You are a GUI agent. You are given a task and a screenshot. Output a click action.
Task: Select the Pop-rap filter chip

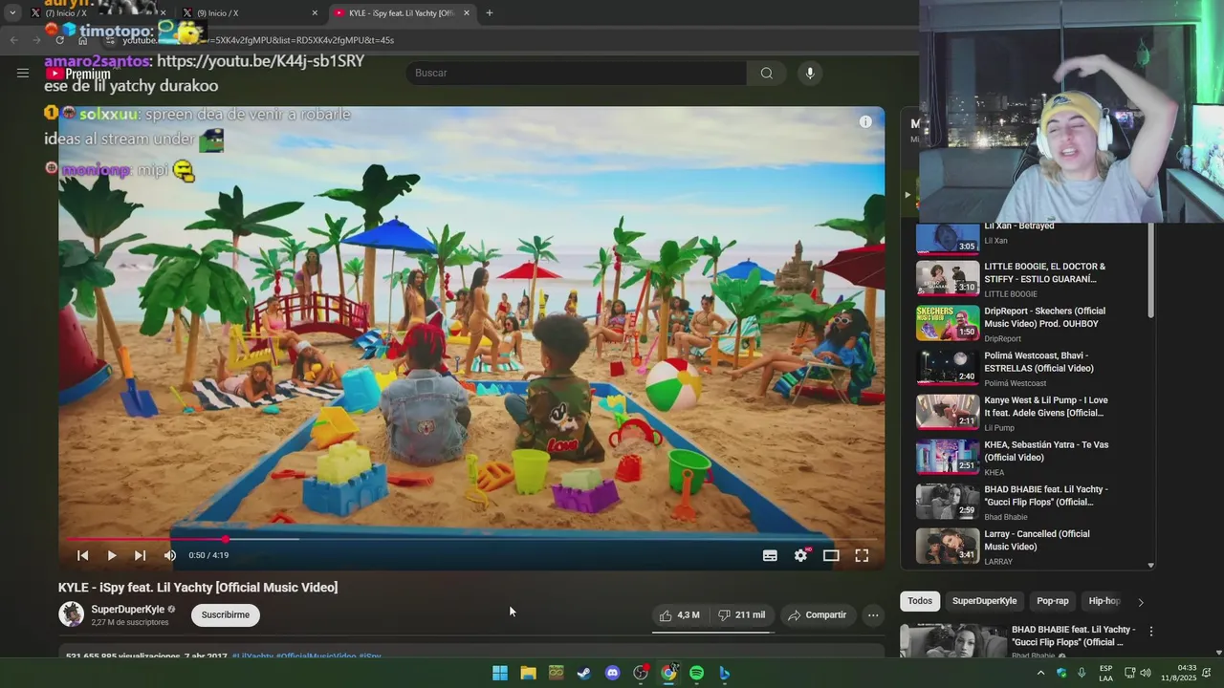point(1053,601)
